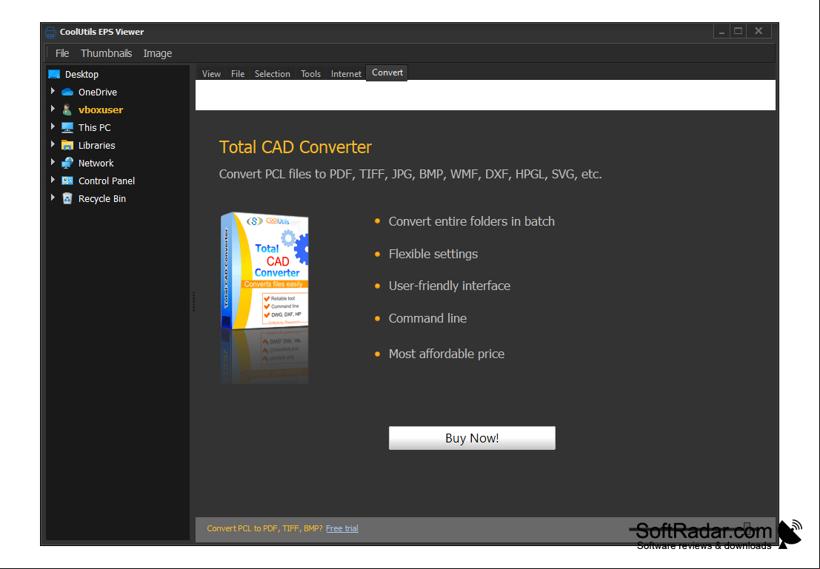
Task: Switch to the File ribbon tab
Action: pyautogui.click(x=238, y=74)
